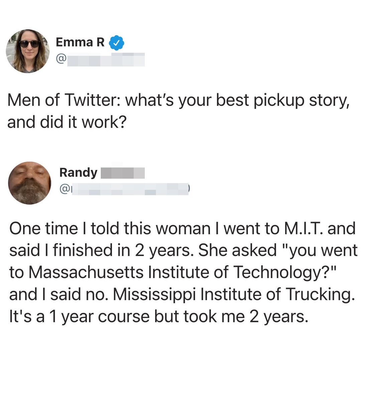Click the words "She asked" in the reply
Screen dimensions: 372x402
(x=237, y=250)
